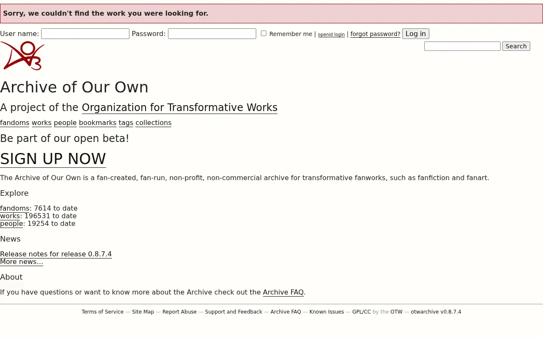
Task: Click the AO3 logo icon
Action: click(22, 56)
